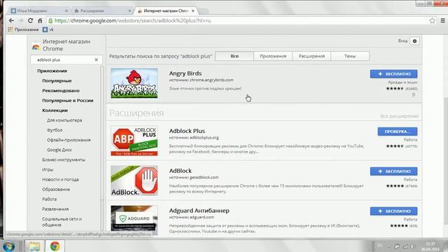The height and width of the screenshot is (252, 448).
Task: Select Популярные в России in sidebar
Action: pos(68,101)
